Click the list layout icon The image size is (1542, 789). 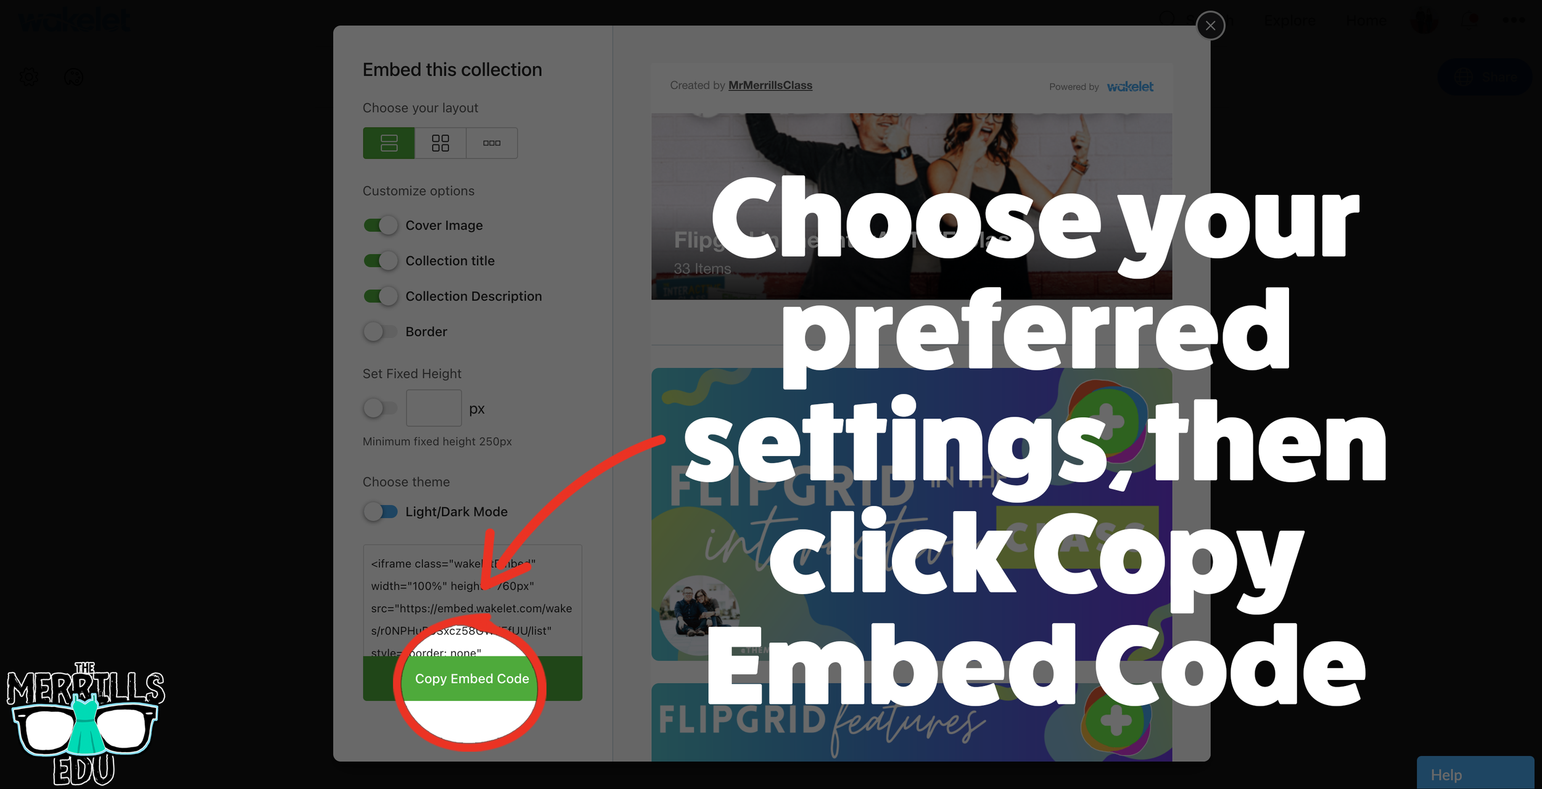point(389,142)
